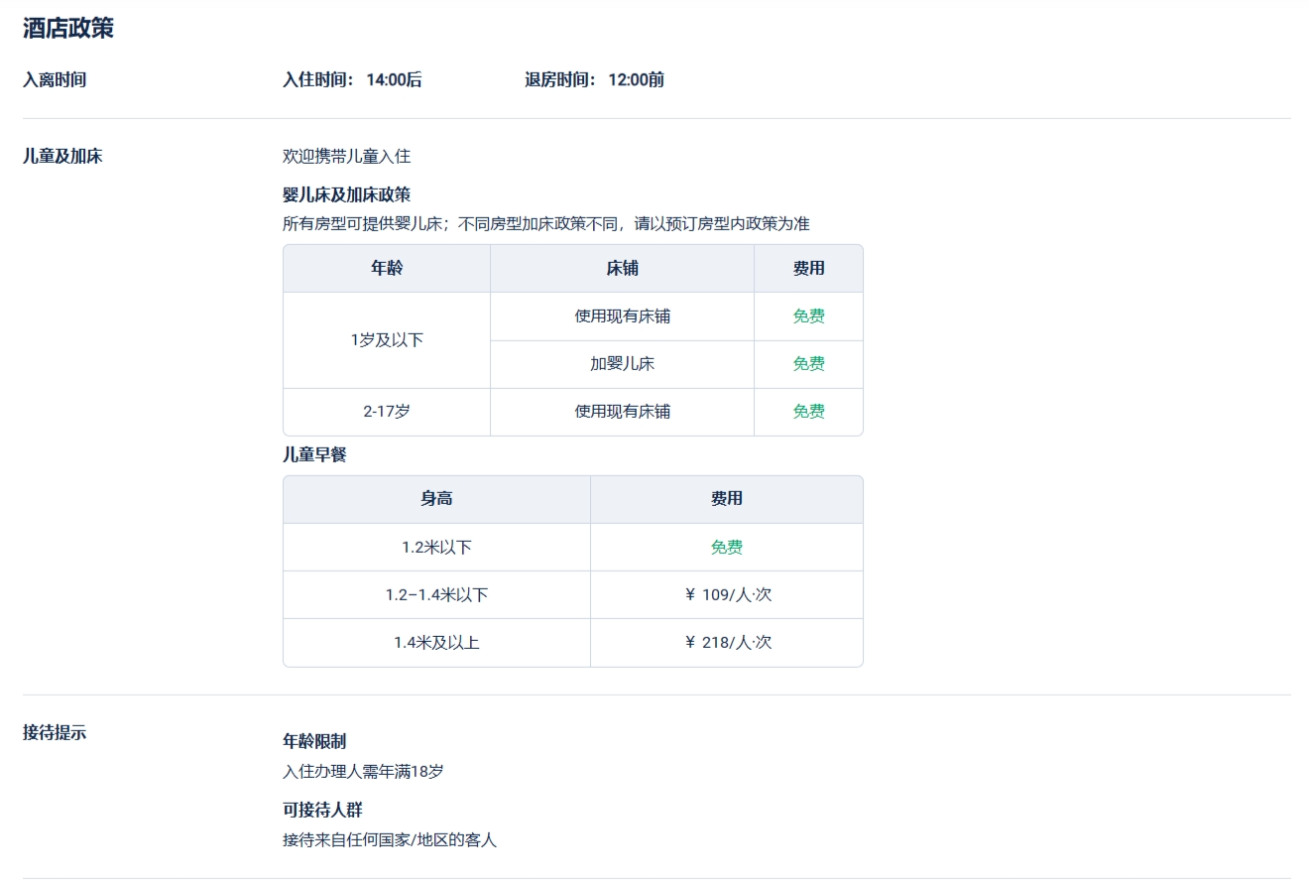Click the 加婴儿床 table cell

(622, 364)
